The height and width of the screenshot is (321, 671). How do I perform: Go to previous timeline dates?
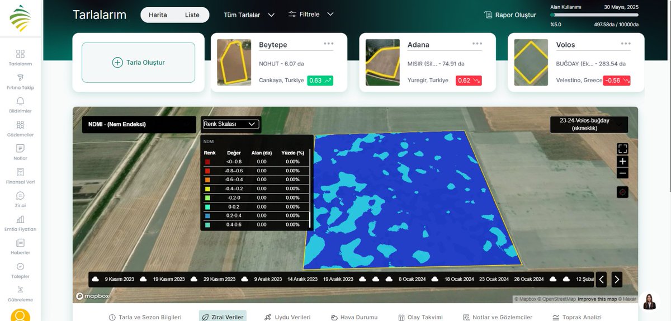coord(601,279)
